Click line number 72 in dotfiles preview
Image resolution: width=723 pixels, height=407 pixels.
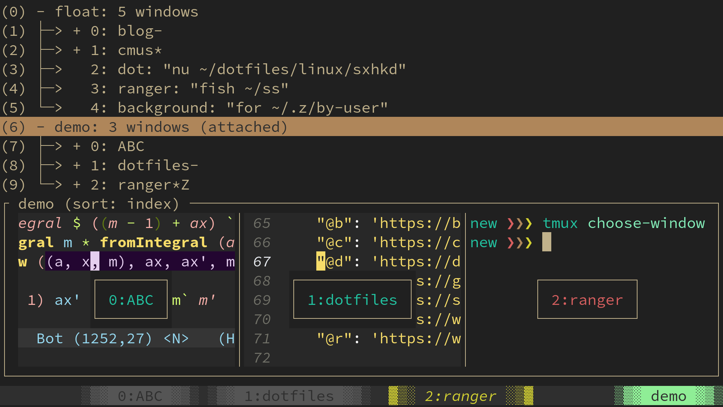click(262, 358)
